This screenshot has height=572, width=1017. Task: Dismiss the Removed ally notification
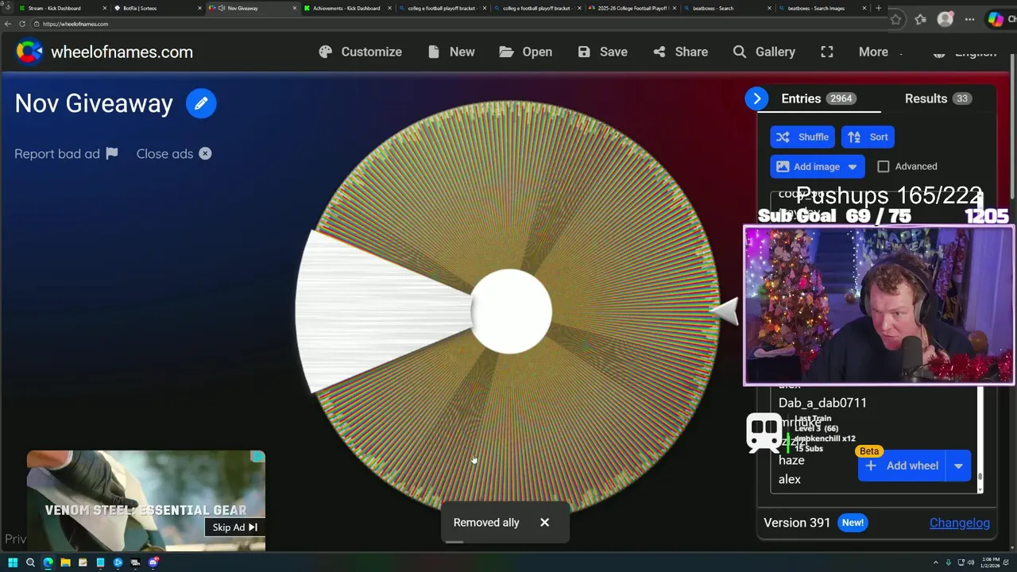(x=544, y=522)
